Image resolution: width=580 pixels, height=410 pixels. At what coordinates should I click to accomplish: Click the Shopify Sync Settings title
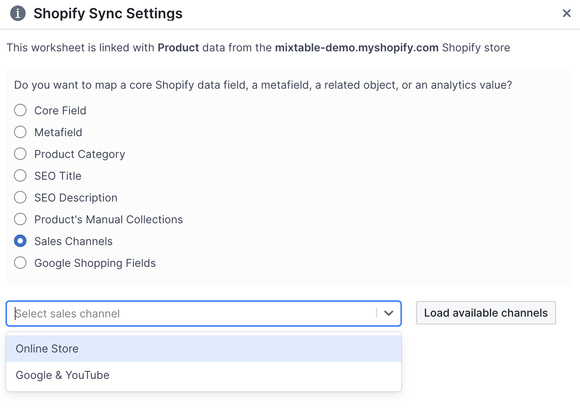click(108, 13)
